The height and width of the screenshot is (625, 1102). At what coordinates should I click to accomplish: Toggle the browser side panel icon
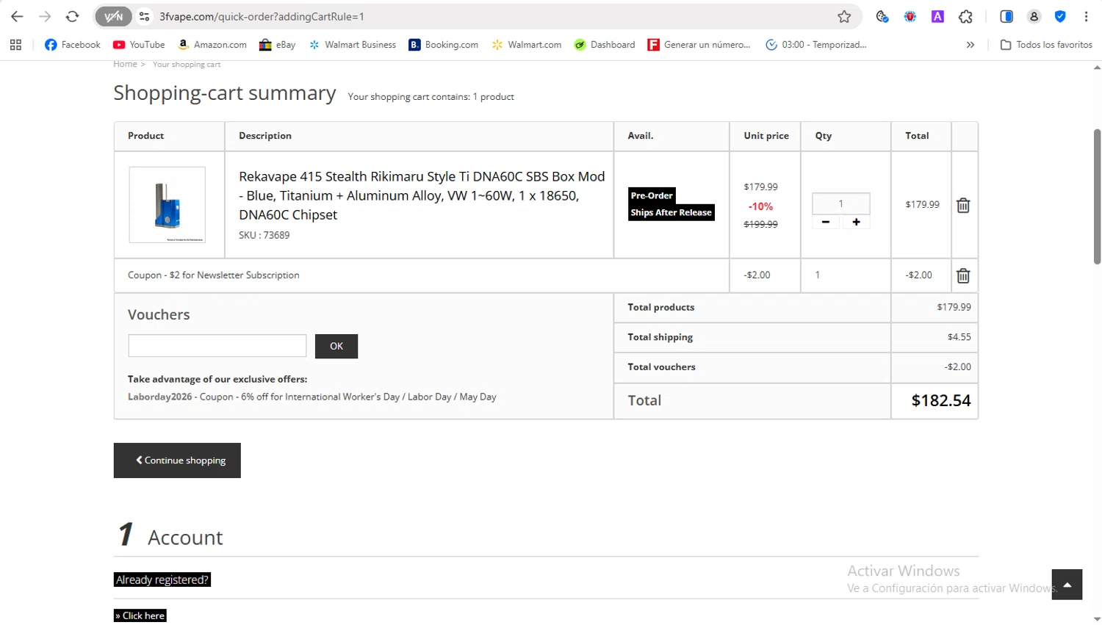point(1006,16)
